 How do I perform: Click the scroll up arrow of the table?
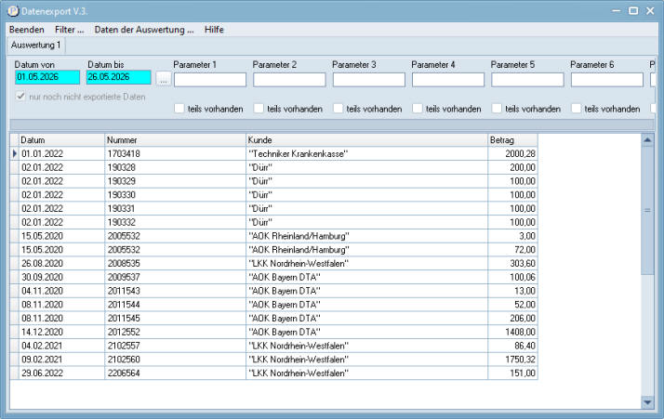(x=647, y=140)
